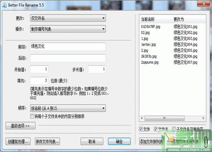
Task: Uncheck the 文件 checkbox
Action: tap(141, 129)
